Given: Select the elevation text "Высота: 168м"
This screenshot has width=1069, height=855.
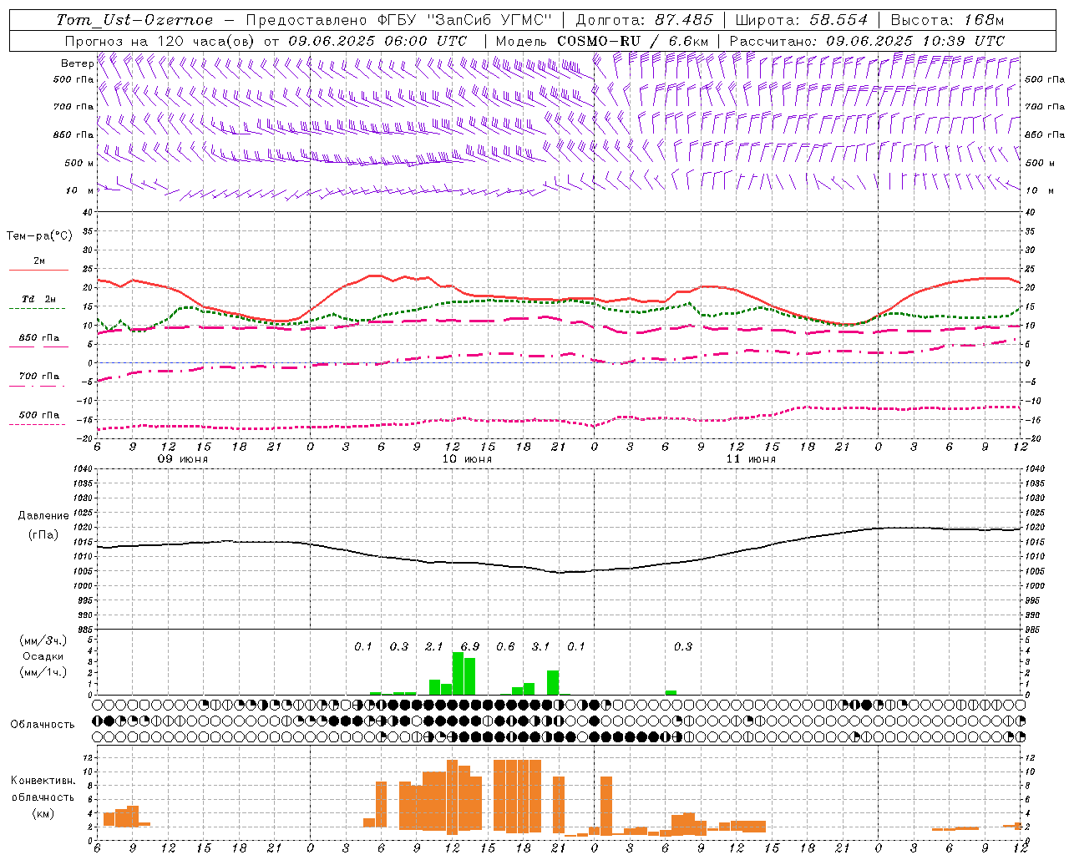Looking at the screenshot, I should [x=948, y=20].
